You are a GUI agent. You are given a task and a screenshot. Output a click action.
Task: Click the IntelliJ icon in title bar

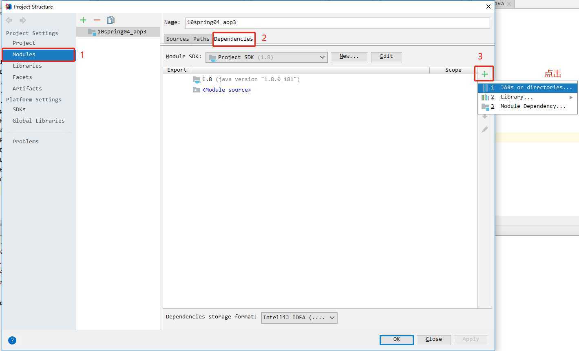(x=8, y=7)
